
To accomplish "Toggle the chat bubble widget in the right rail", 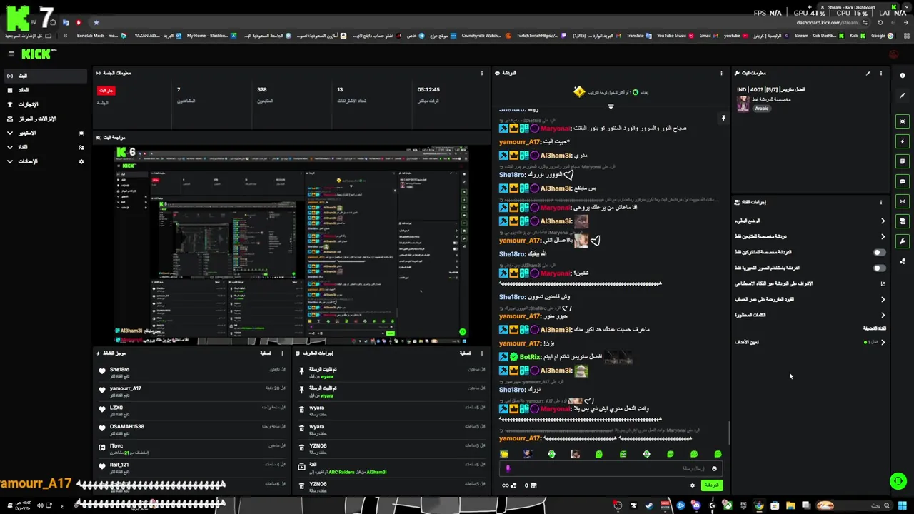I will pyautogui.click(x=903, y=181).
